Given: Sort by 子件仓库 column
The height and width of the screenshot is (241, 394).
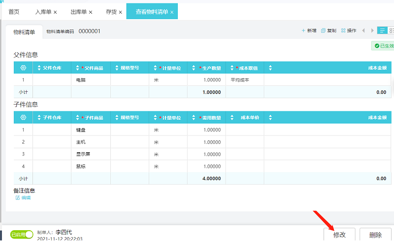Looking at the screenshot, I should point(39,117).
